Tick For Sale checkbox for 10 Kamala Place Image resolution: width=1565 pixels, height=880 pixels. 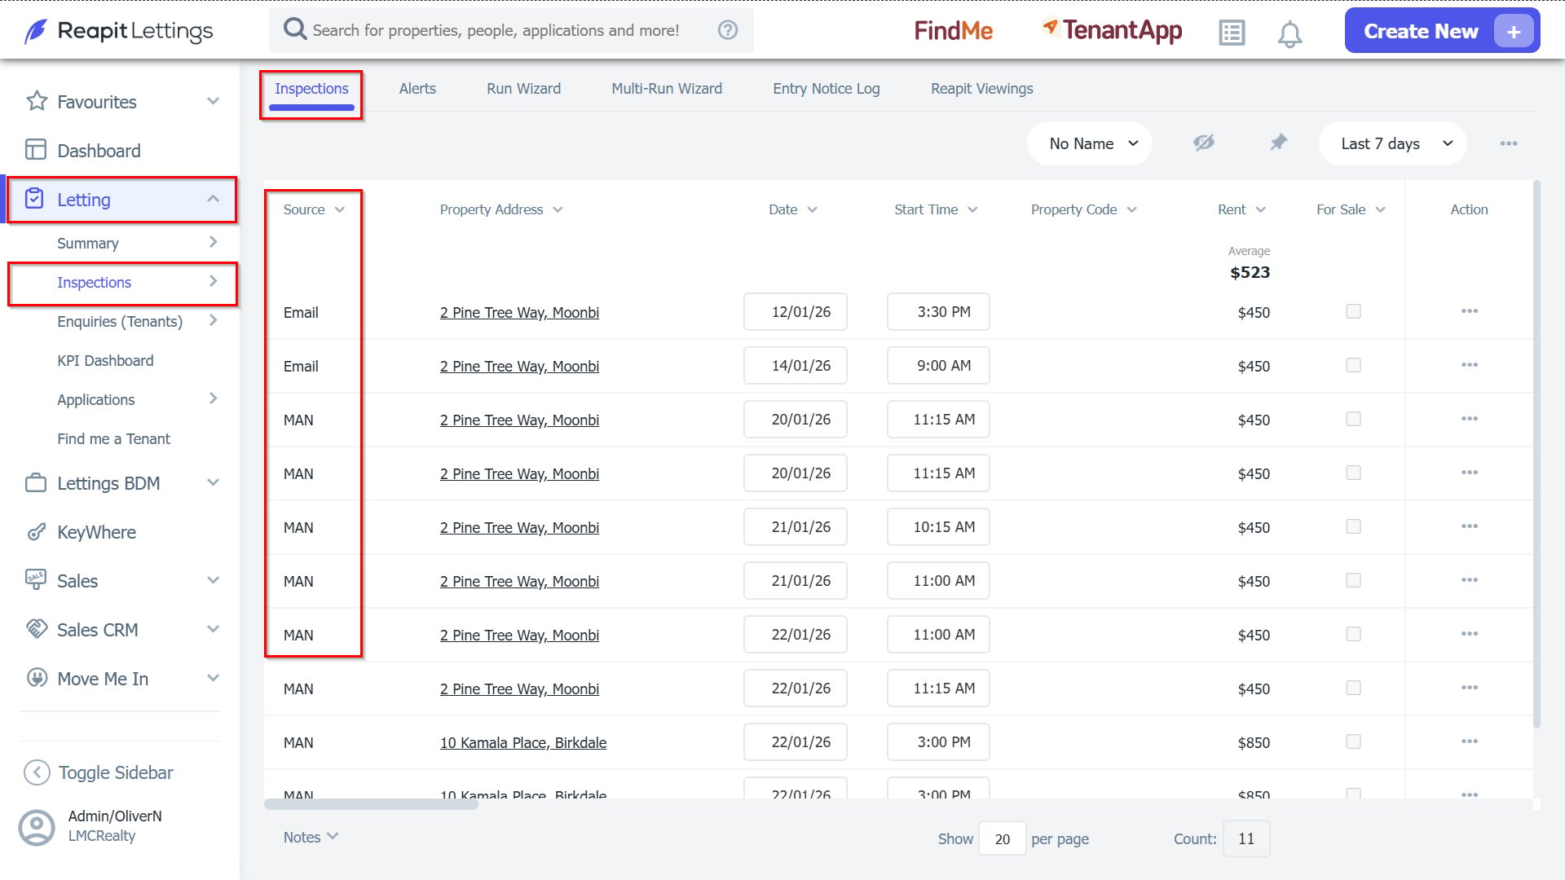coord(1353,741)
